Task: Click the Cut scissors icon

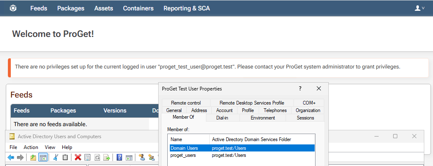Action: [56, 157]
